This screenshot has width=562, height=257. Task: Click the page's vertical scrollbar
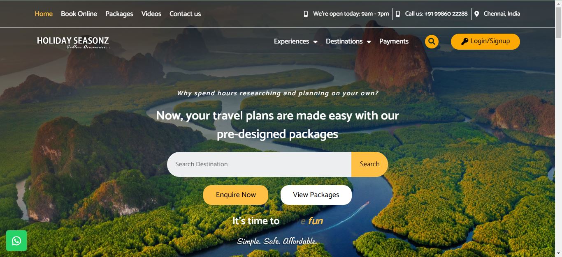(x=558, y=128)
